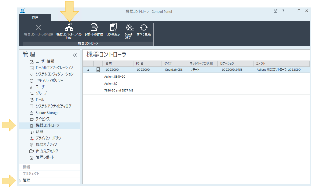This screenshot has width=311, height=187.
Task: Open ライセンス item in the sidebar
Action: pos(43,119)
